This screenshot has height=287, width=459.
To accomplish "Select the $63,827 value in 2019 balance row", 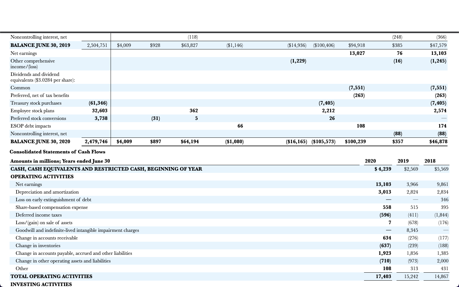I will 189,45.
